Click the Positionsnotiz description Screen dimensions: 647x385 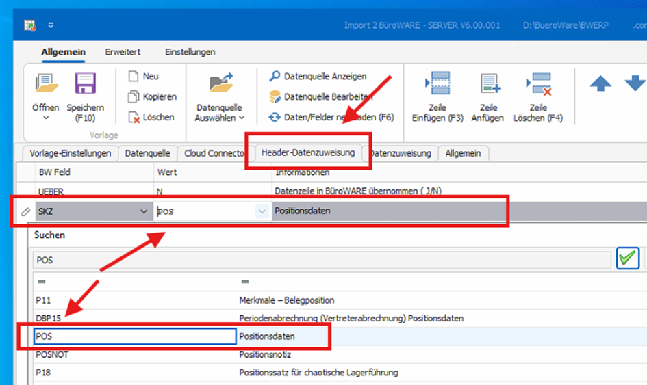point(265,354)
